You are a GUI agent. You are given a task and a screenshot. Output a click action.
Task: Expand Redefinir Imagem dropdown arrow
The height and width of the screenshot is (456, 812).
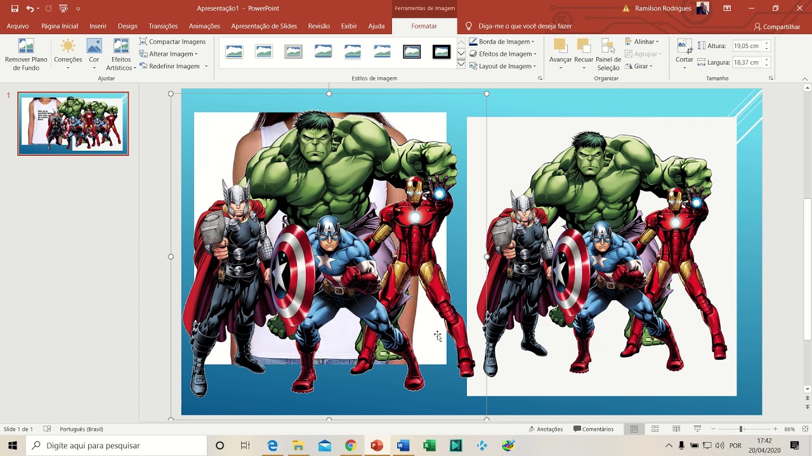[x=206, y=66]
